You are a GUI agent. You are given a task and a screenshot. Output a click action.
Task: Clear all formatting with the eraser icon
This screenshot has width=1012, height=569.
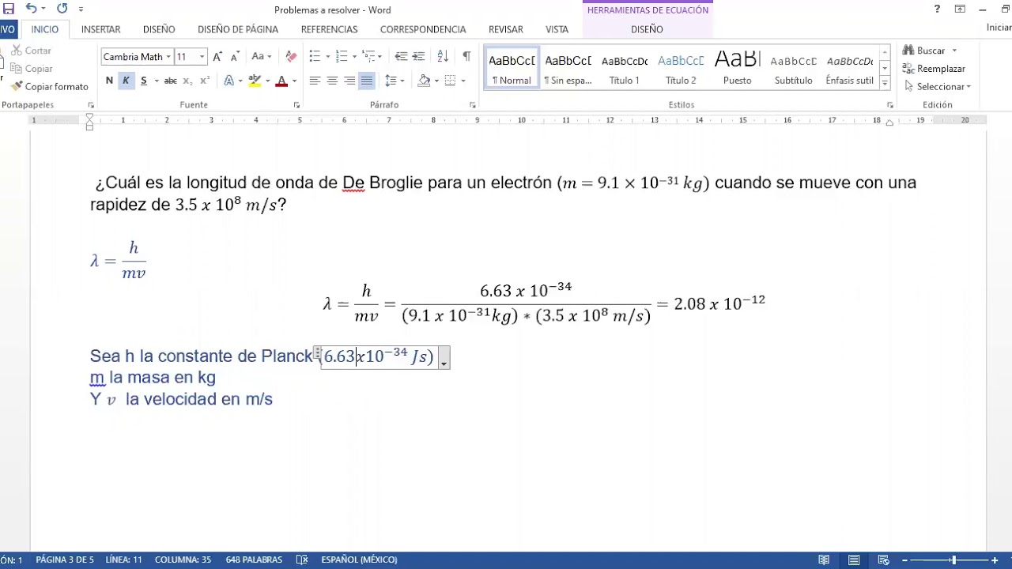point(291,57)
